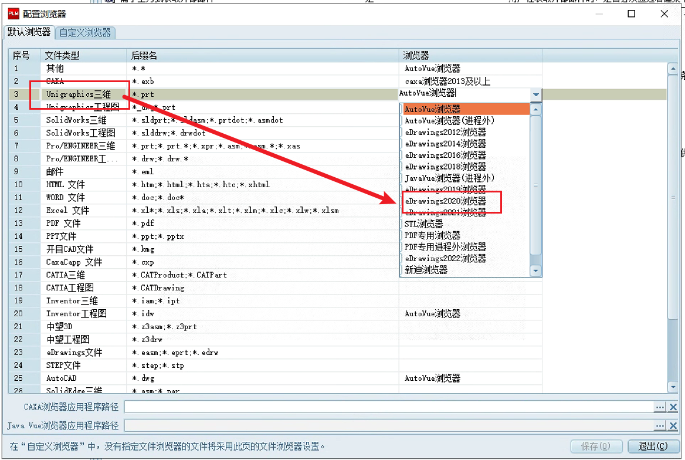Click the dropdown list scroll-down arrow
Screen dimensions: 685x460
tap(535, 270)
